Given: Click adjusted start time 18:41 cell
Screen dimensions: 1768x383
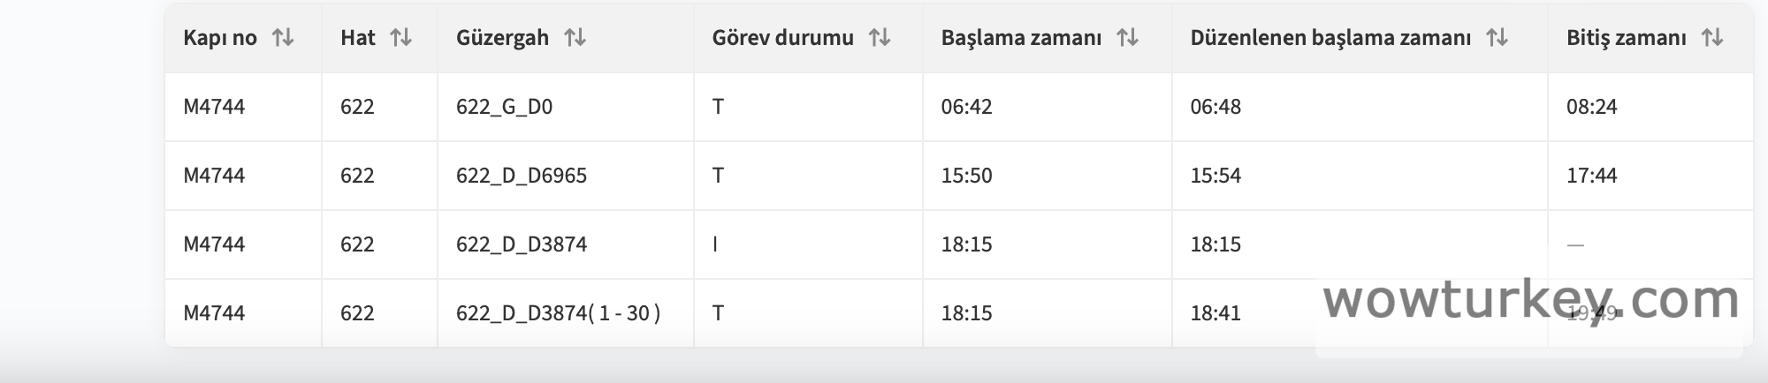Looking at the screenshot, I should click(1215, 313).
